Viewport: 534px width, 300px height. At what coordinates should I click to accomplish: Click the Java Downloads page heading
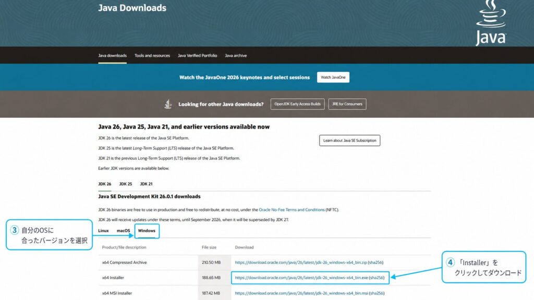pos(132,8)
